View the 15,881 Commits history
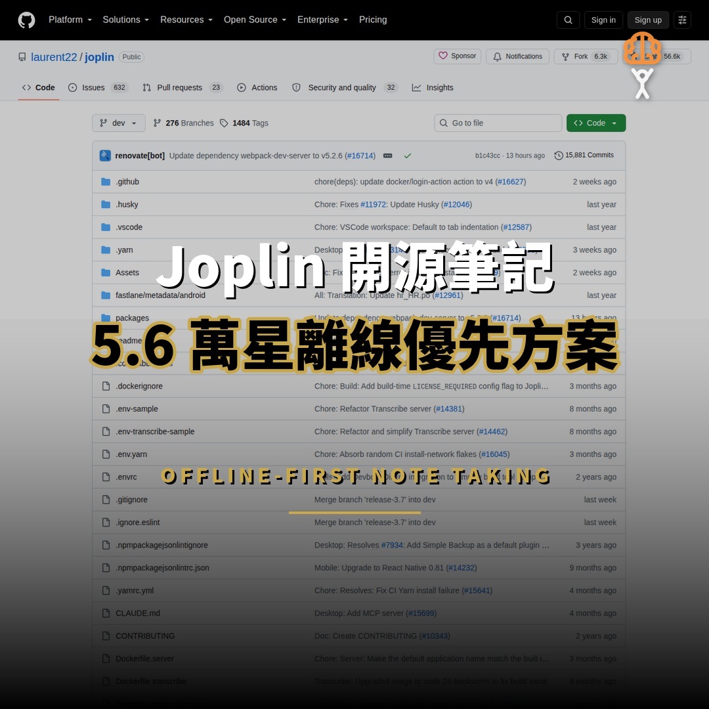709x709 pixels. (584, 155)
